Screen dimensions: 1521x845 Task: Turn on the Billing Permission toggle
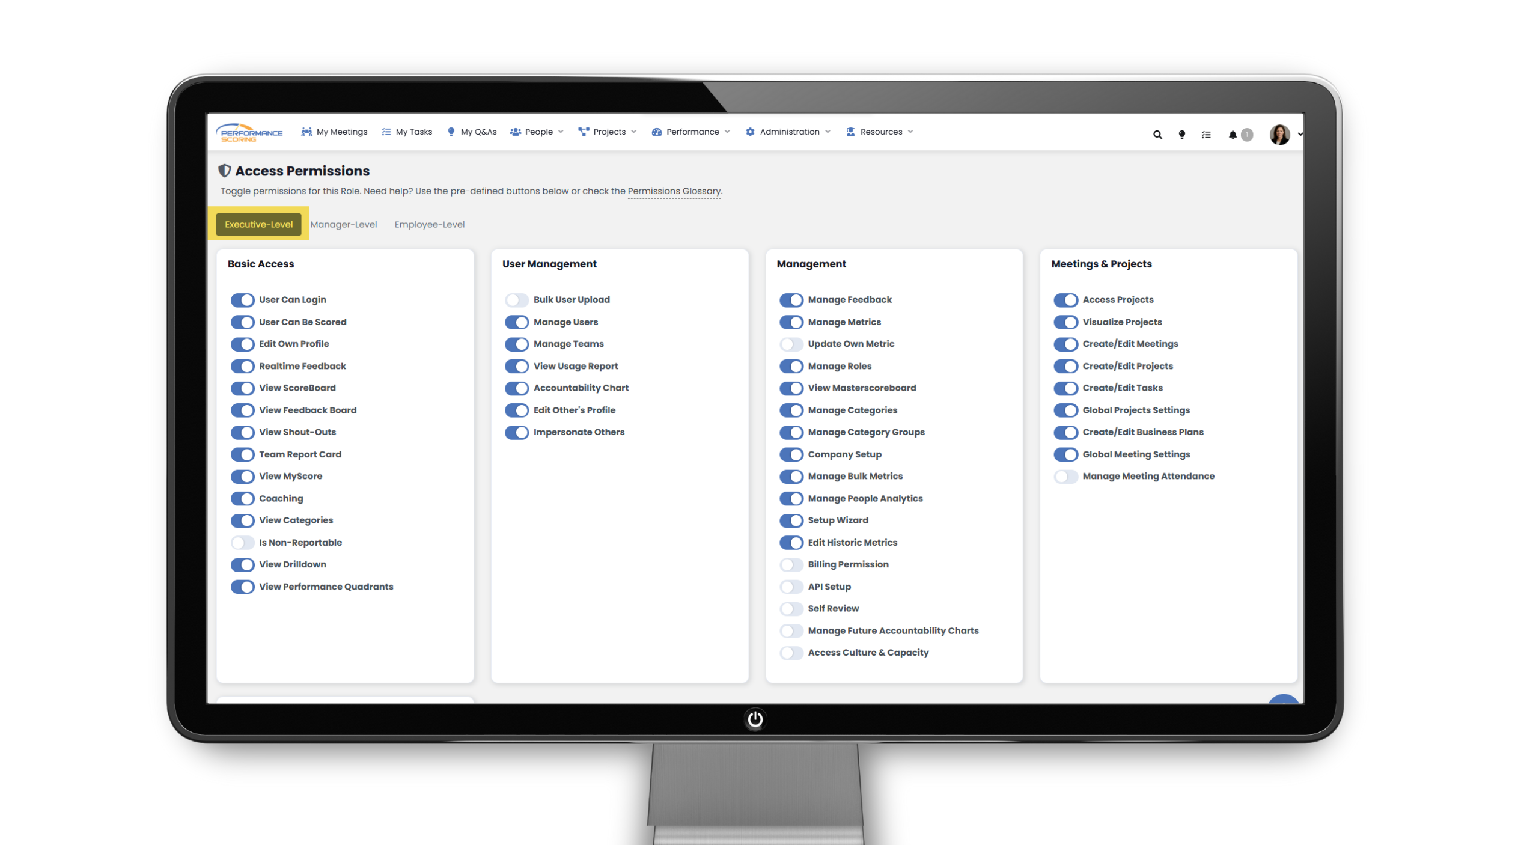(x=791, y=564)
